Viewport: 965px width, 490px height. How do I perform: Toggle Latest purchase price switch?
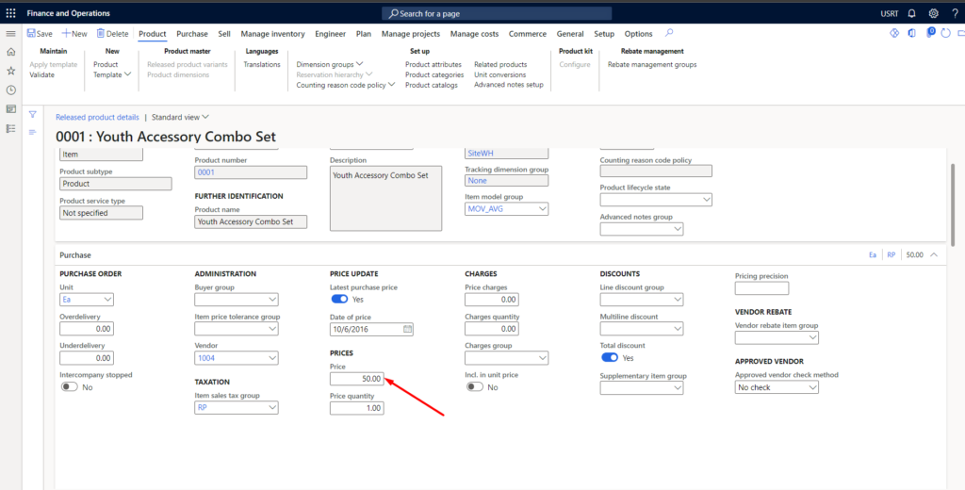(x=339, y=299)
